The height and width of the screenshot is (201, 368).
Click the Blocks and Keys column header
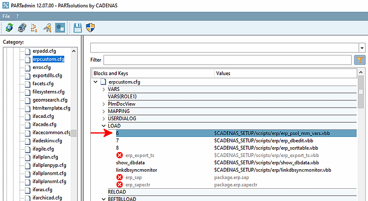153,73
